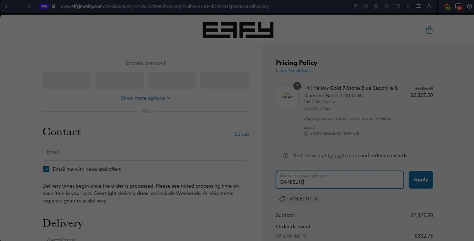Open the shopping bag cart icon
The height and width of the screenshot is (241, 474).
pyautogui.click(x=429, y=30)
